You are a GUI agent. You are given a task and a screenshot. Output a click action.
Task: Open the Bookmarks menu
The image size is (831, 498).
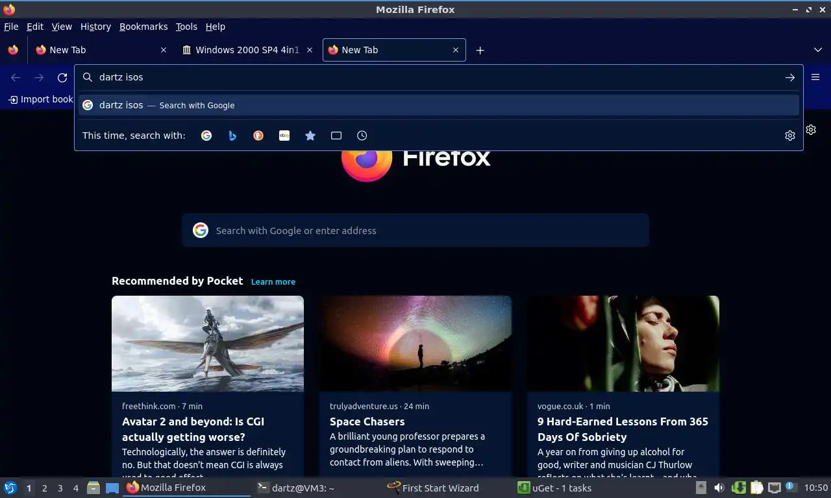(143, 27)
